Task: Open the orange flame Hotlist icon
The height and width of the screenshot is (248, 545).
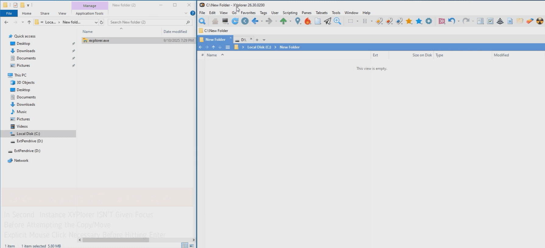Action: [x=308, y=21]
